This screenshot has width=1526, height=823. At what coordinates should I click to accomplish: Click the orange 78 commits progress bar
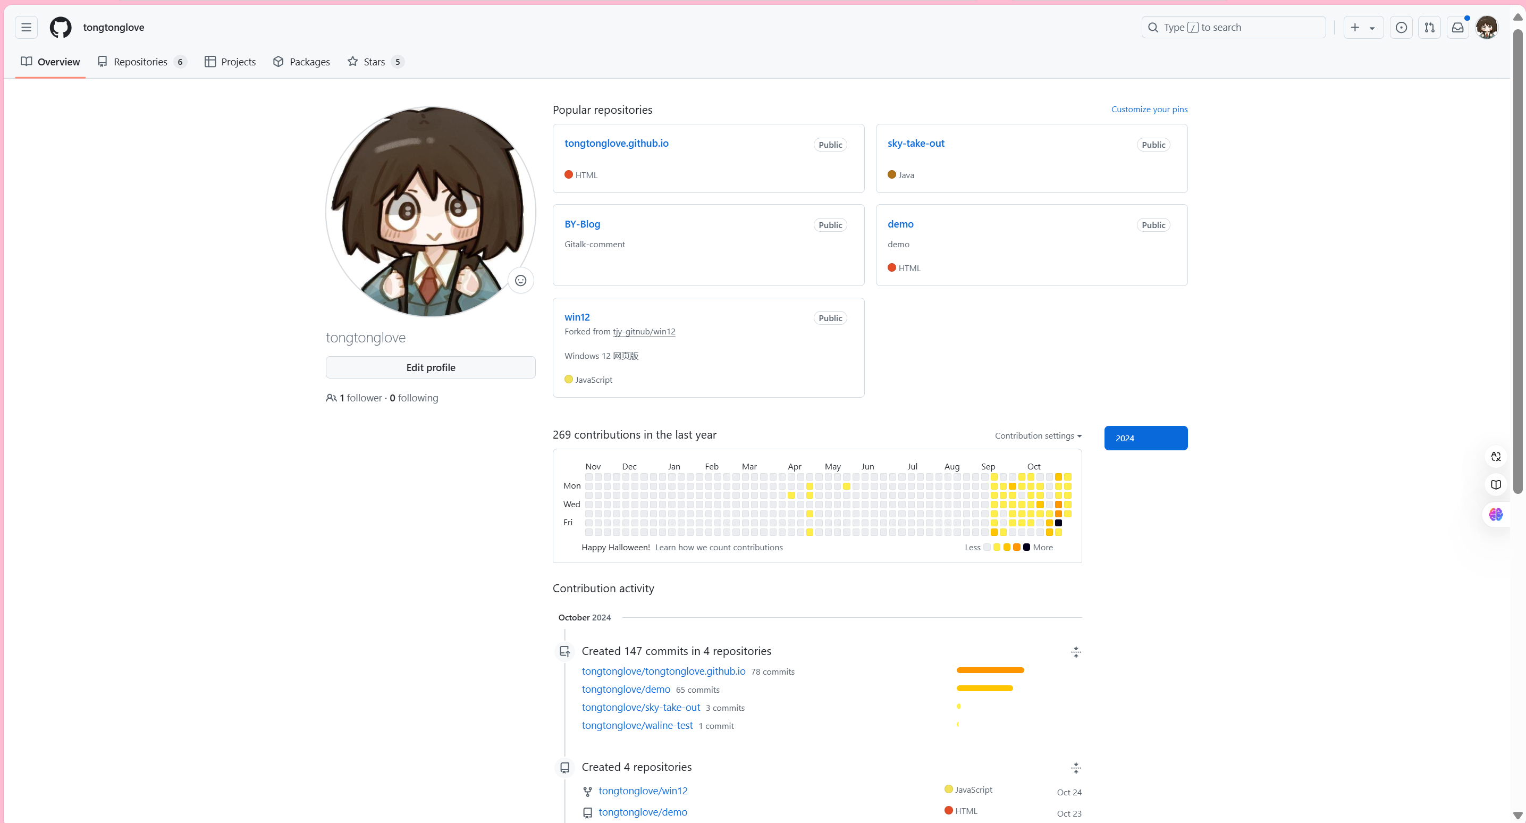pos(990,670)
